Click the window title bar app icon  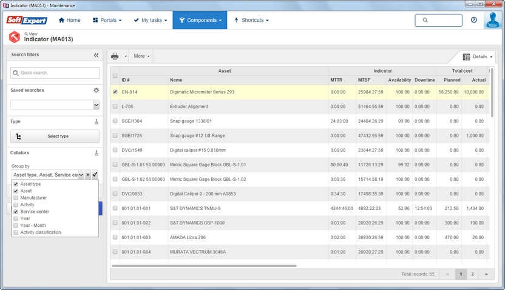click(6, 5)
